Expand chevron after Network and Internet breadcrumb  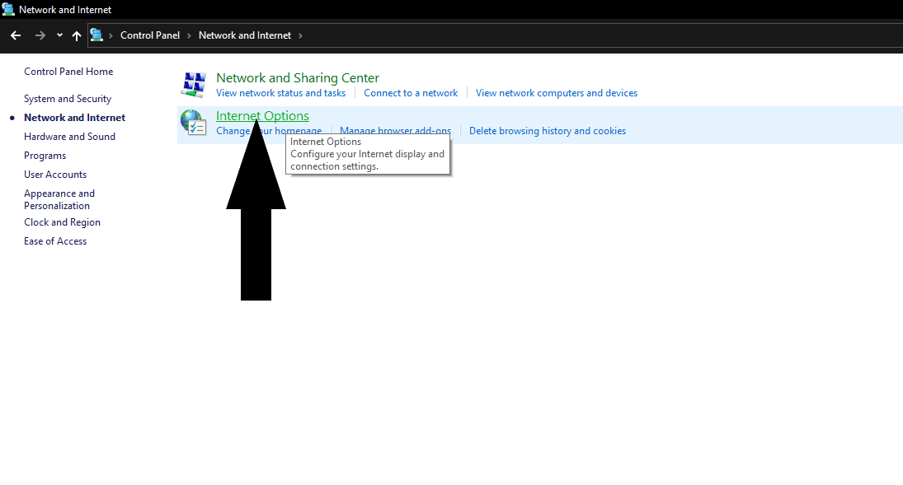300,35
